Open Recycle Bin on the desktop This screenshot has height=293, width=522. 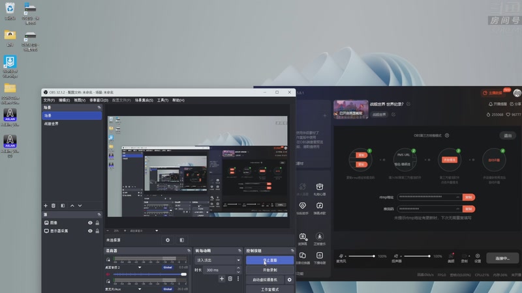pos(10,11)
